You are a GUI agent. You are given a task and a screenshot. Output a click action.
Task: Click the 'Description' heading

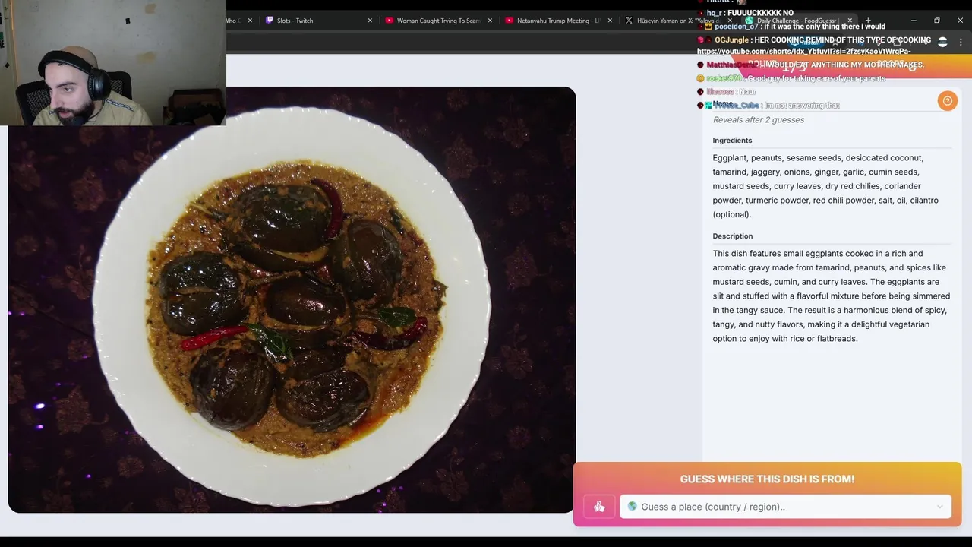click(x=732, y=236)
